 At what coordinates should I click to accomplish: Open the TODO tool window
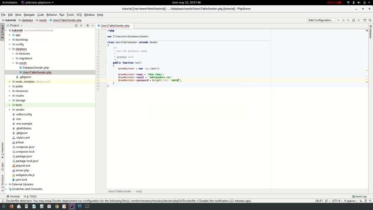[x=30, y=197]
